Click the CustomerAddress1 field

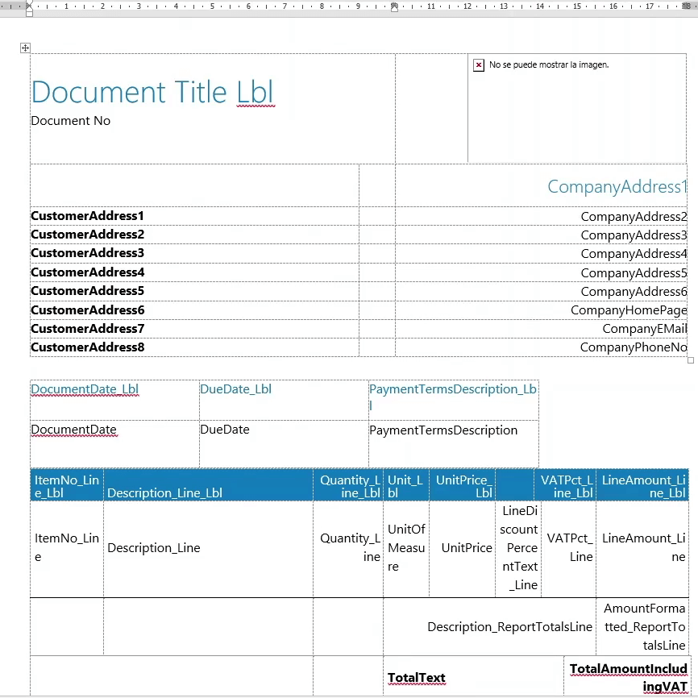coord(87,216)
